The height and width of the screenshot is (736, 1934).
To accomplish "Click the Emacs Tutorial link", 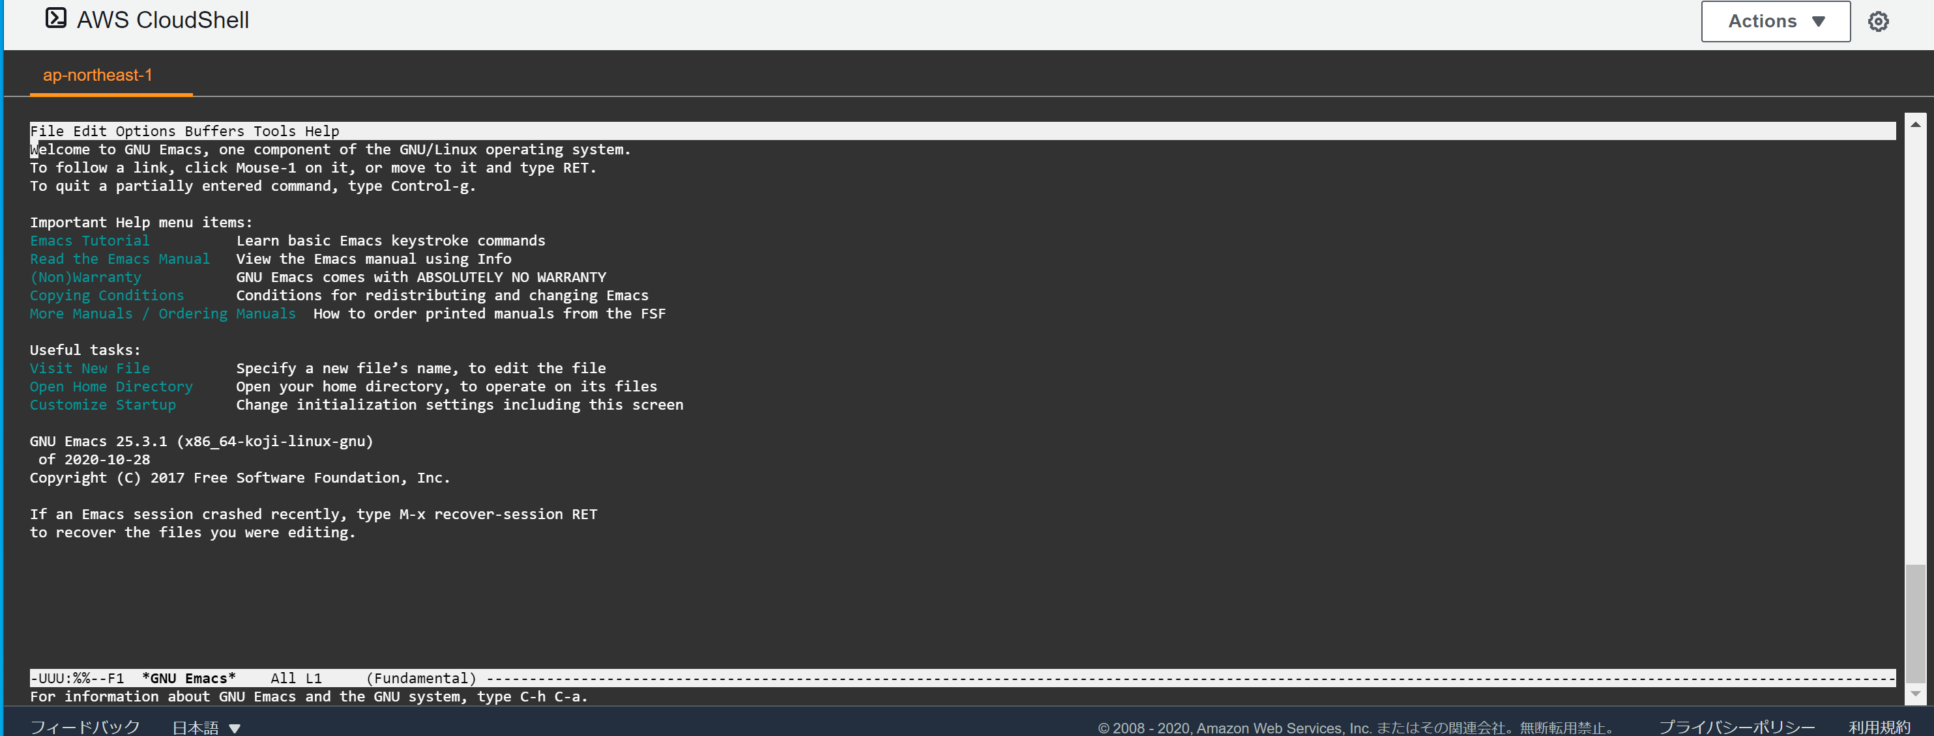I will point(89,240).
